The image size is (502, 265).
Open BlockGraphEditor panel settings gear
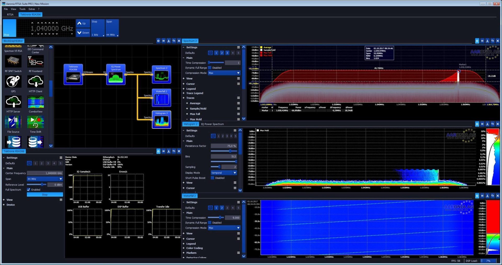click(158, 41)
